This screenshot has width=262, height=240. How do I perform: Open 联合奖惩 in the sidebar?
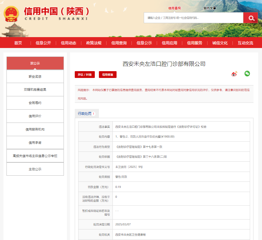[x=35, y=77]
